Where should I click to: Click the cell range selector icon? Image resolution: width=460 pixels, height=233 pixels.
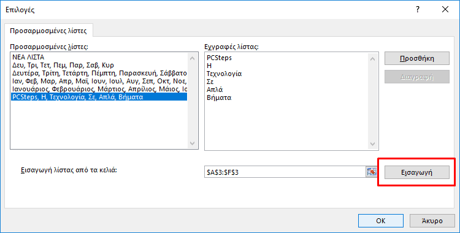(x=372, y=172)
